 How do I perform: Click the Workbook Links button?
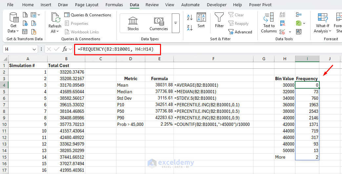pos(82,32)
